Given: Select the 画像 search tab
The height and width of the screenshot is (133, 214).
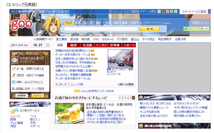Looking at the screenshot, I should (125, 23).
